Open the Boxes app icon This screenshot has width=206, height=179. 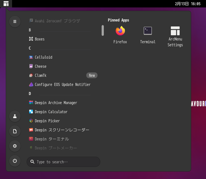[31, 39]
